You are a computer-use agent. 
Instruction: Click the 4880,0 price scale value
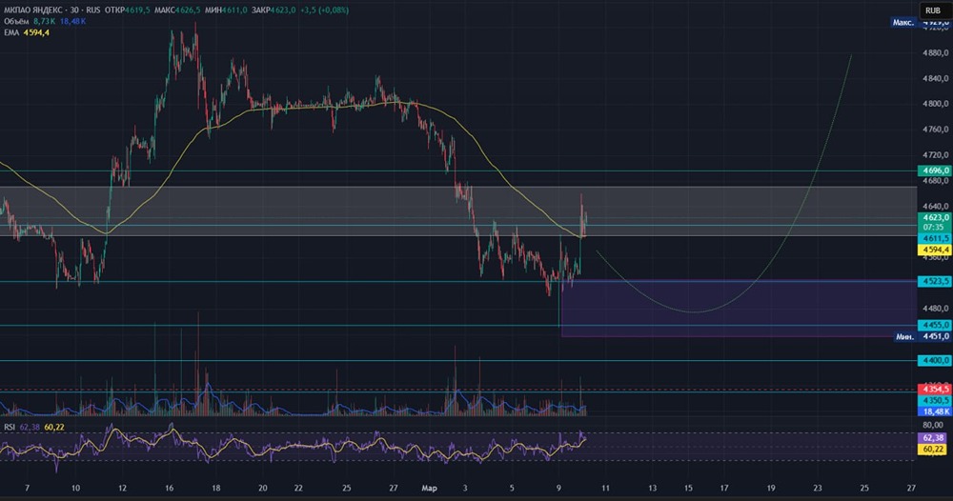(935, 52)
